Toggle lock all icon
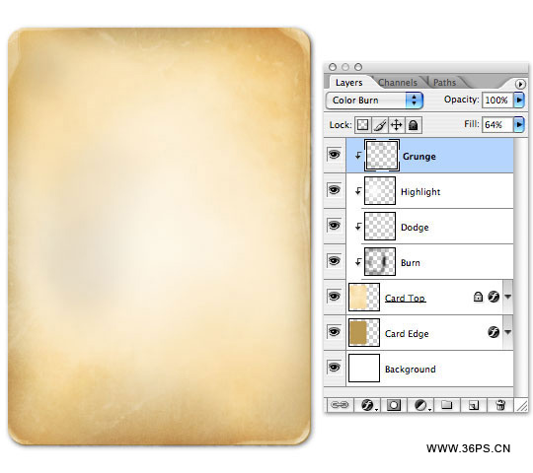This screenshot has width=533, height=473. [x=414, y=125]
